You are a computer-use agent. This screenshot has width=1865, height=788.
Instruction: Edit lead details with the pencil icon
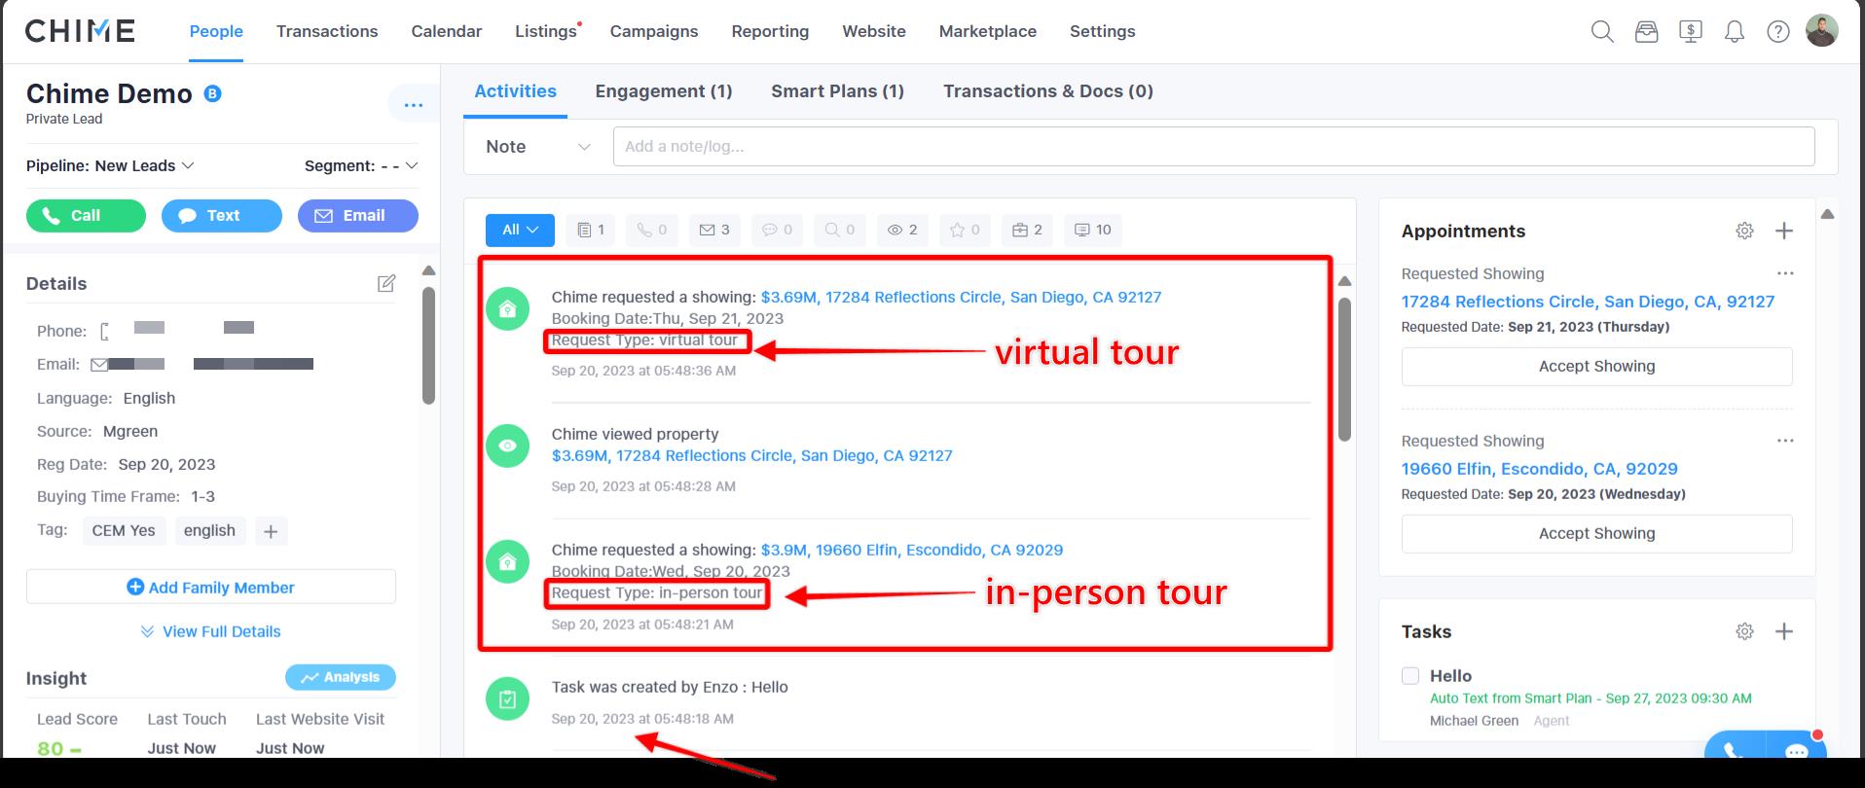386,283
